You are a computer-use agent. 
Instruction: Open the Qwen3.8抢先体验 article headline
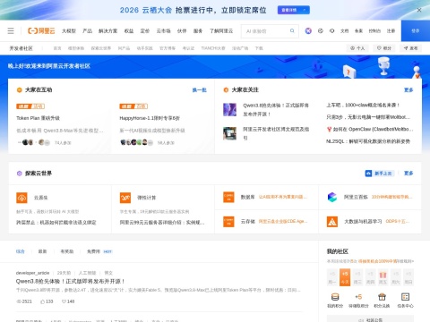pos(71,281)
